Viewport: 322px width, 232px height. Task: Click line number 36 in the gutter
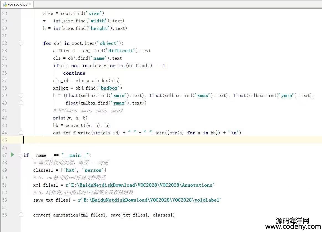point(4,73)
